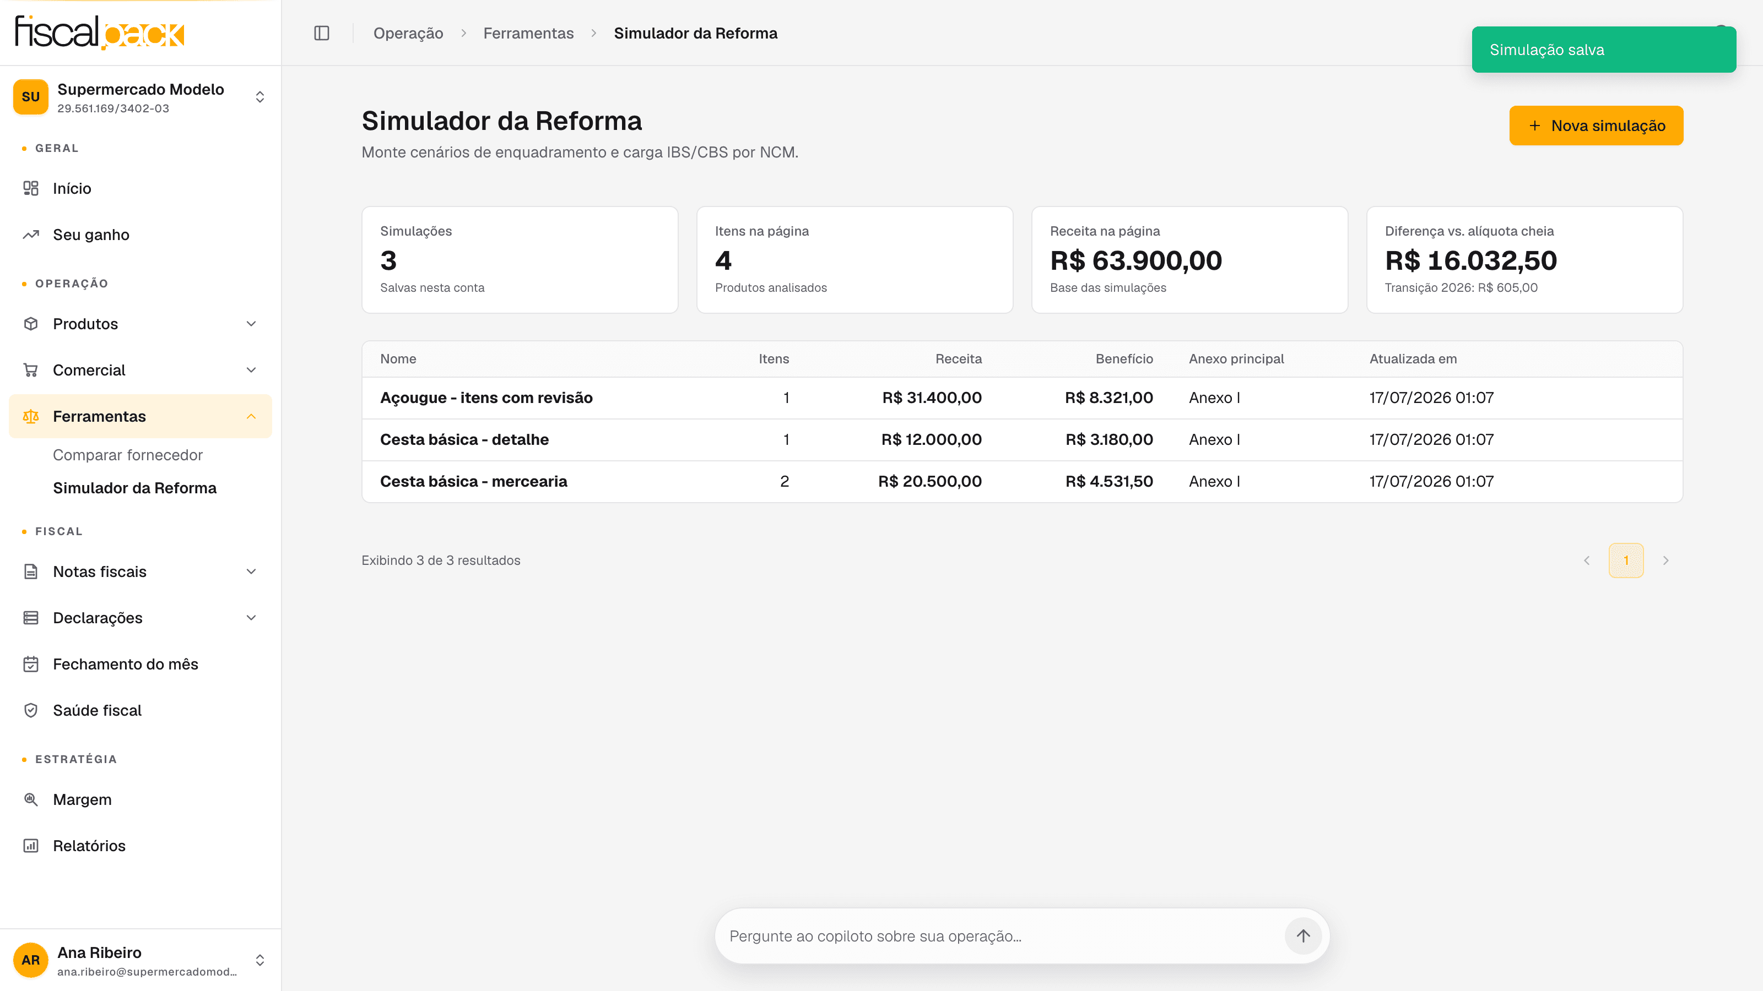Expand the Declarações menu
This screenshot has height=991, width=1763.
tap(251, 618)
